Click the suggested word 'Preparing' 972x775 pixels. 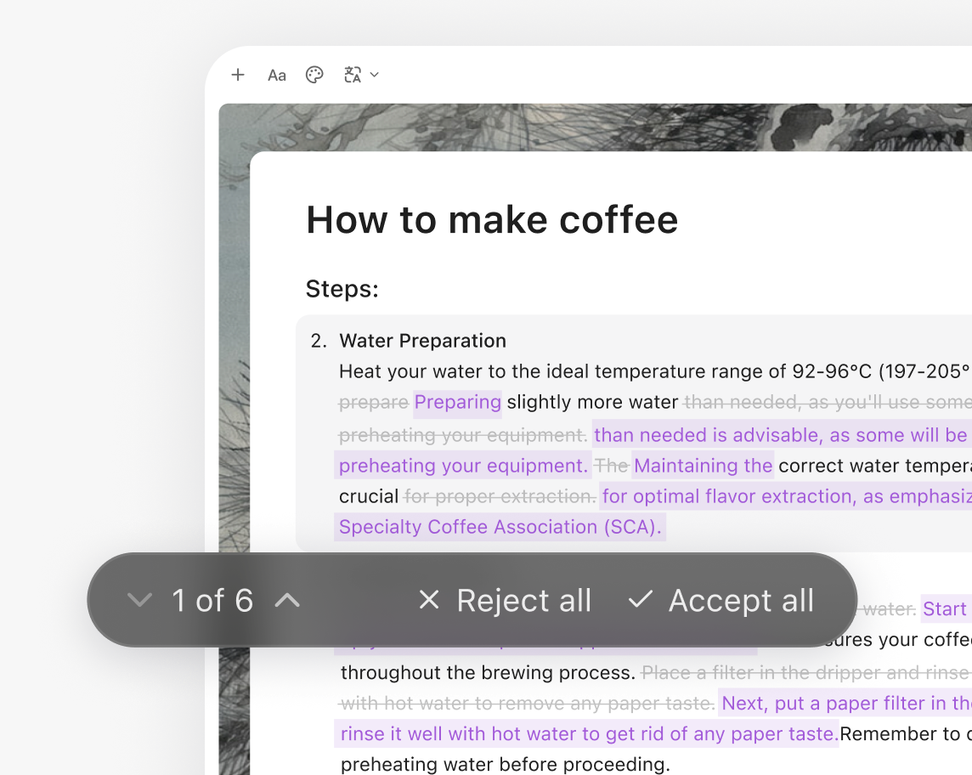(457, 402)
